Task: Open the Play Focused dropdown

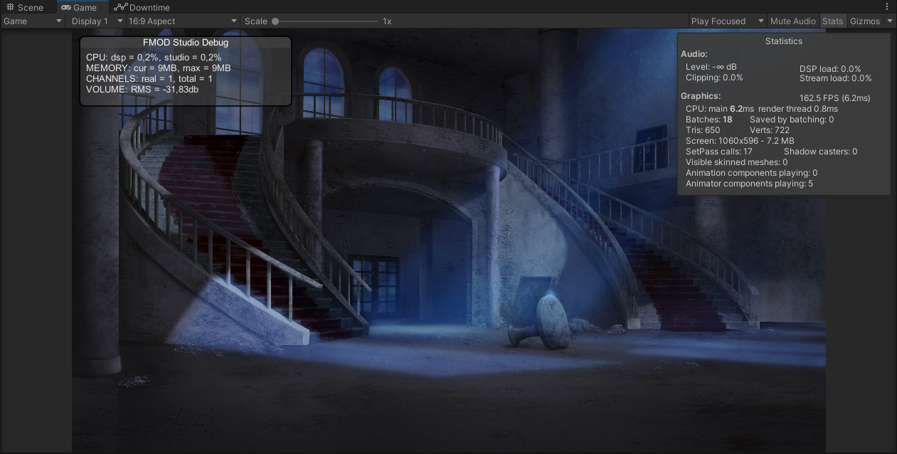Action: (727, 21)
